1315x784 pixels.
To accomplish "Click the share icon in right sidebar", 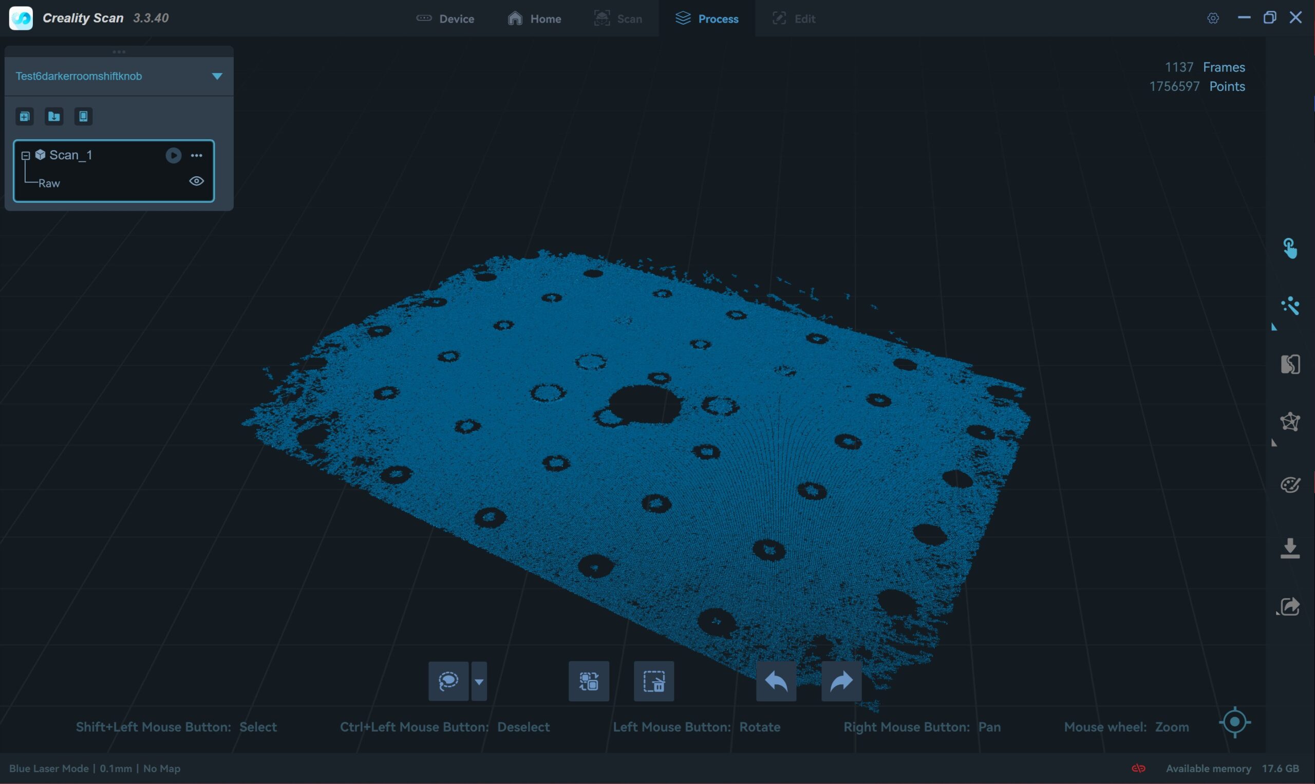I will 1290,606.
